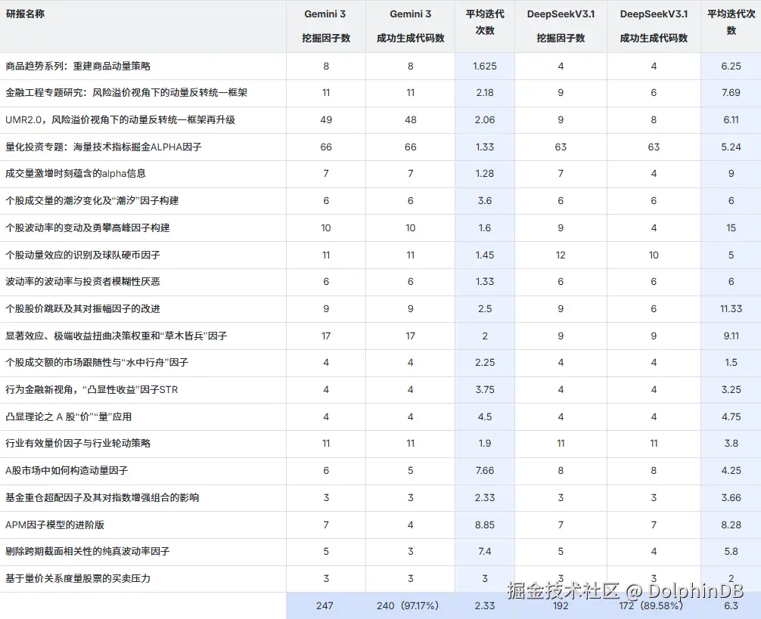761x619 pixels.
Task: Click the cell showing 8.85
Action: [485, 525]
